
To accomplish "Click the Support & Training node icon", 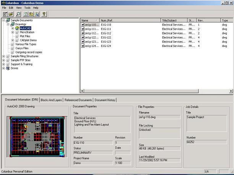I will point(8,64).
